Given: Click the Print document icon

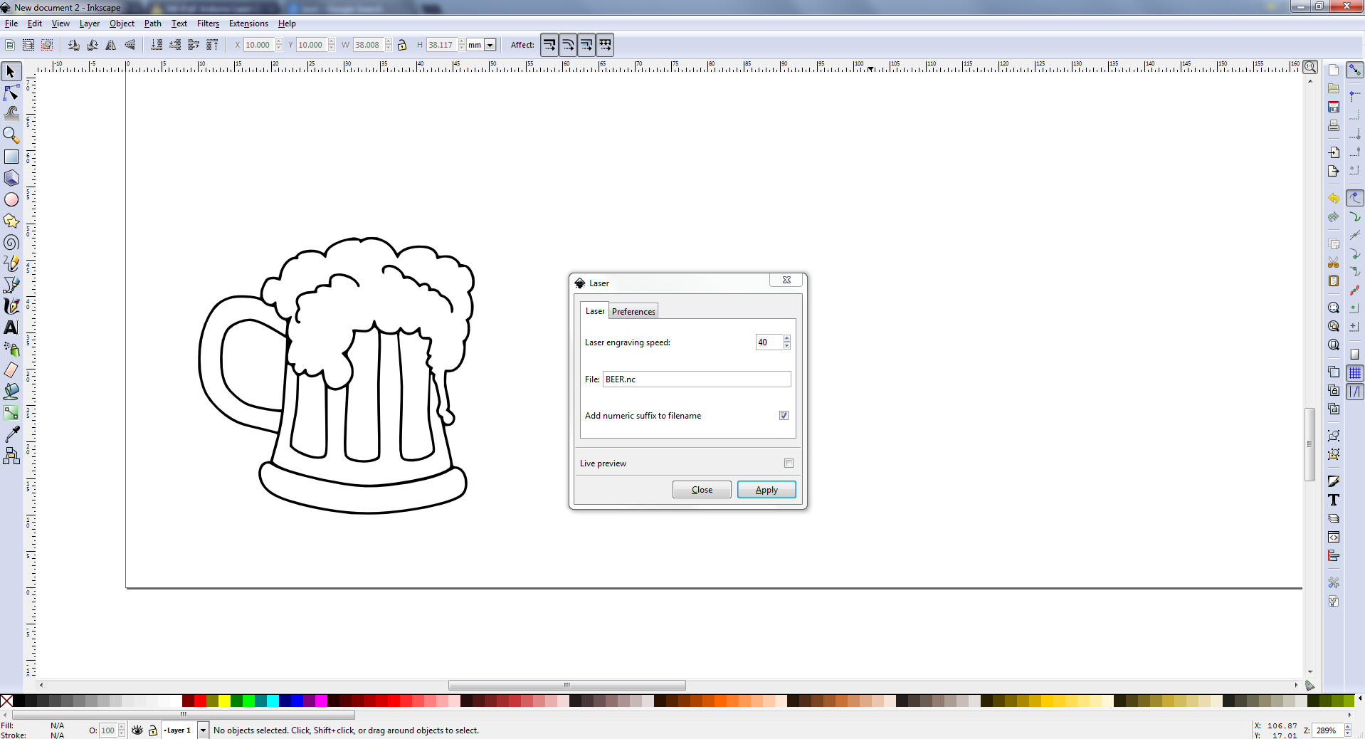Looking at the screenshot, I should pyautogui.click(x=1334, y=125).
